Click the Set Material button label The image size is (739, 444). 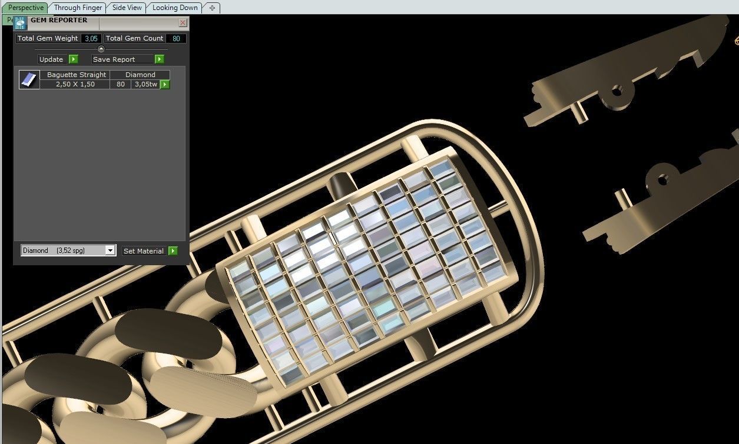pyautogui.click(x=144, y=251)
